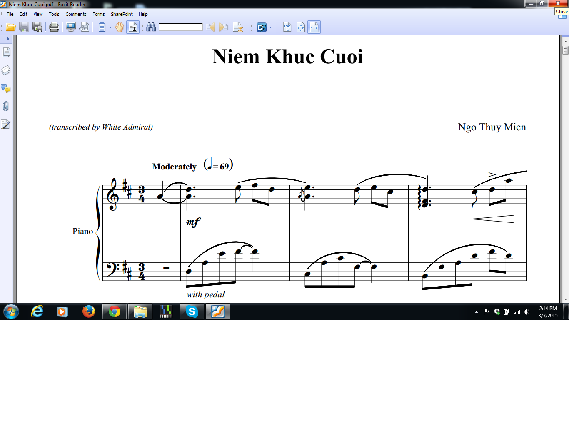Switch to Google Chrome in the taskbar

click(x=115, y=311)
